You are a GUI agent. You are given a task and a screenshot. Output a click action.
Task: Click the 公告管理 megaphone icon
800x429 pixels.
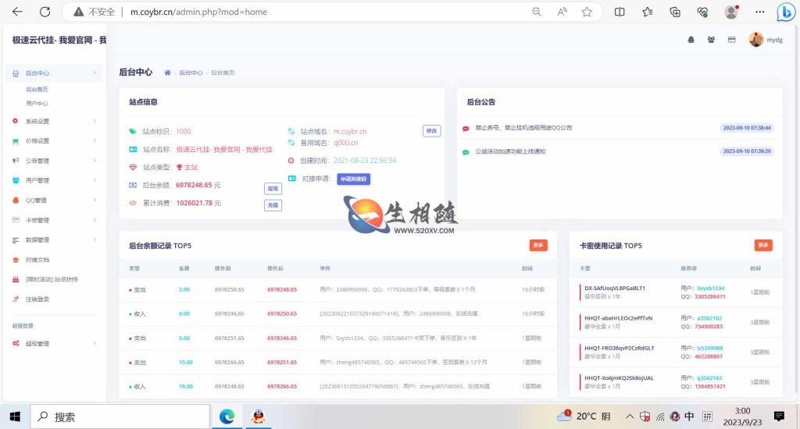[x=16, y=161]
